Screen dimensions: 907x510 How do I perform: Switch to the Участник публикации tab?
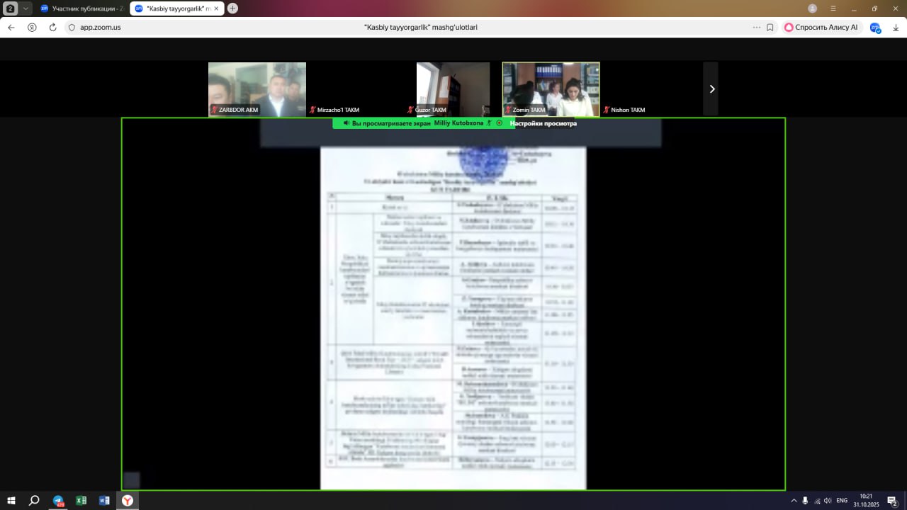click(81, 8)
